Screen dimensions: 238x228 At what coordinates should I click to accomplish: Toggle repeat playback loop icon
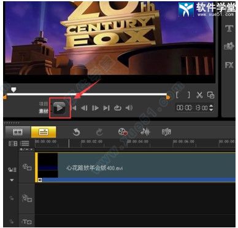coord(118,108)
